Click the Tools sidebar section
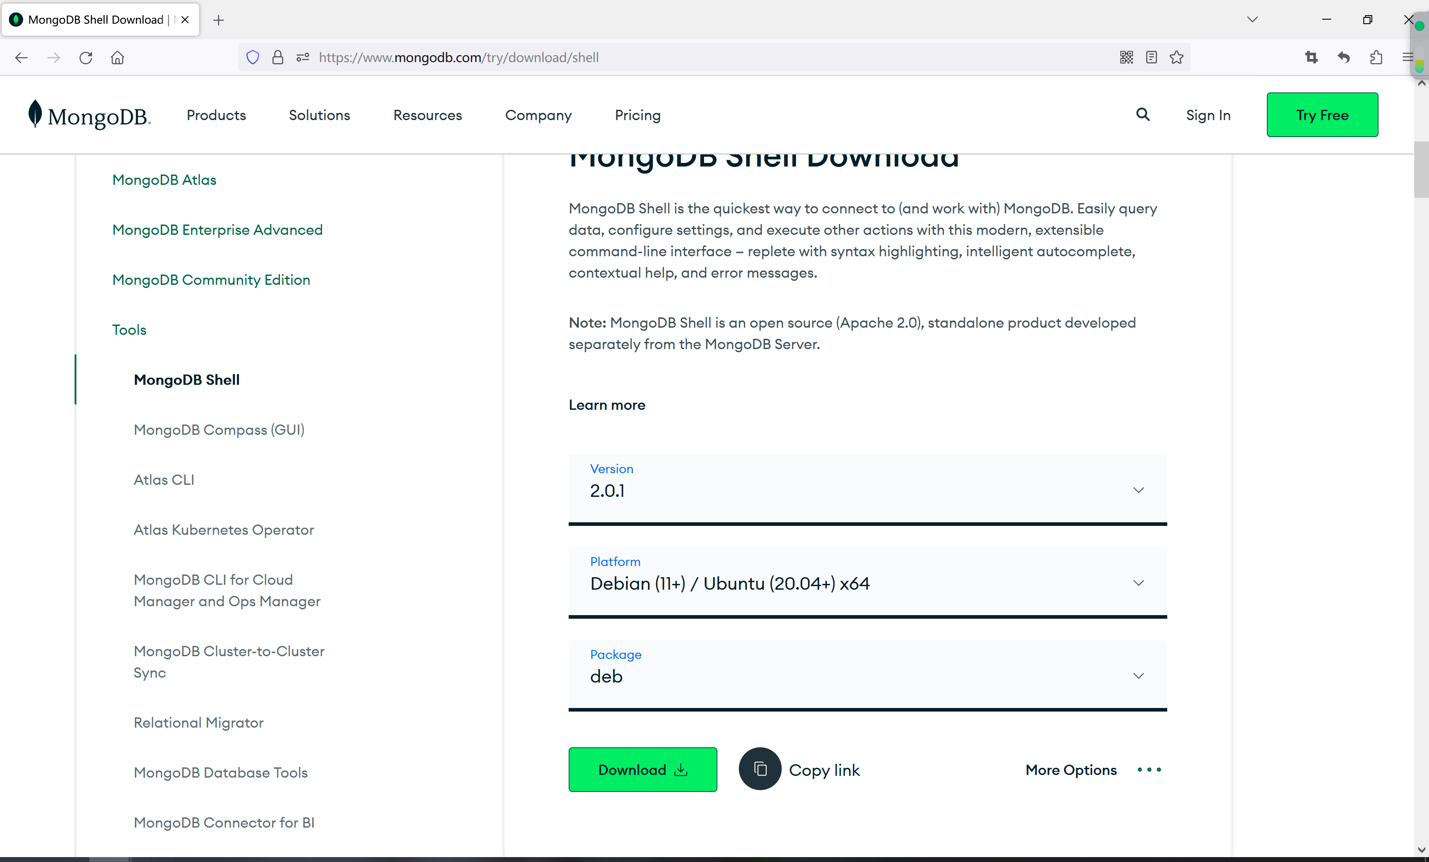The height and width of the screenshot is (862, 1429). point(130,329)
